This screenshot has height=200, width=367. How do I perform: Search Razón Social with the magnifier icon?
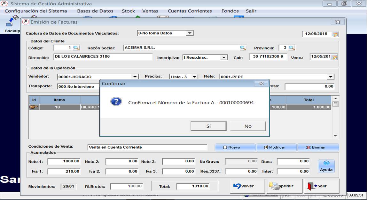point(243,48)
